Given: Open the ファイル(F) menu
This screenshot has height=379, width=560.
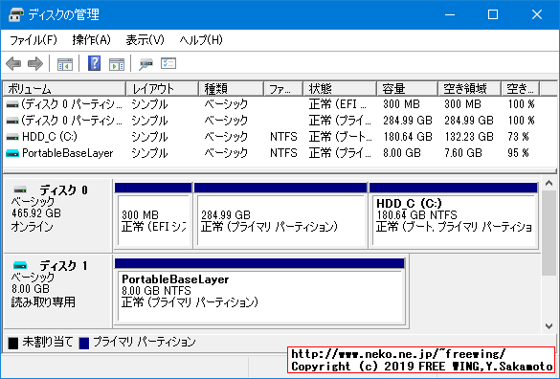Looking at the screenshot, I should tap(33, 40).
